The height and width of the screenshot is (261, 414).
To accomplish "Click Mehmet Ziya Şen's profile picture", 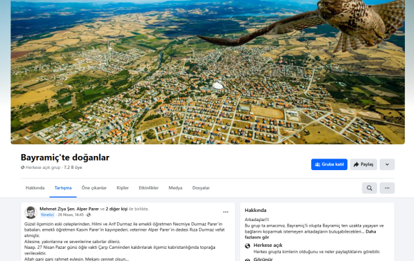I will 30,212.
